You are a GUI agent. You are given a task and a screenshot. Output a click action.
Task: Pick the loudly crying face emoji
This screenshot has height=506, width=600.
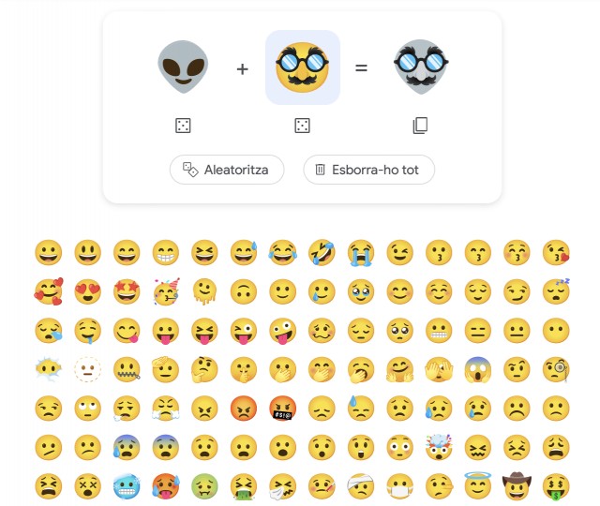361,253
